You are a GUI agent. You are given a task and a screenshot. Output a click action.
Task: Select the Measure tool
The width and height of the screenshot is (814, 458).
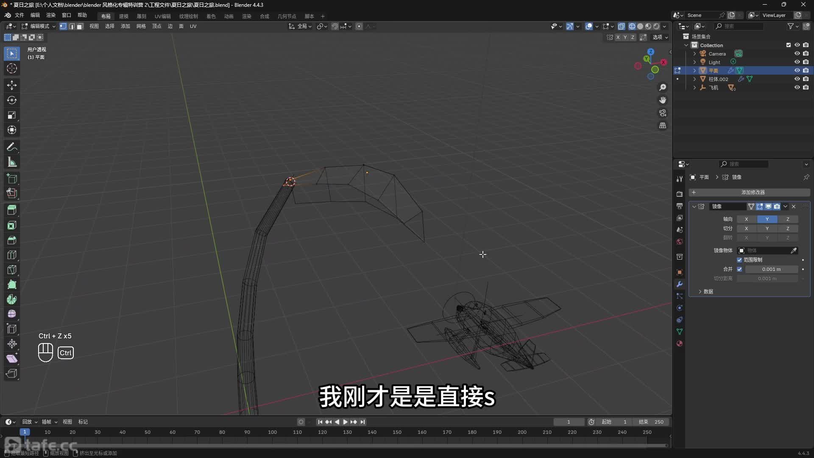click(12, 162)
